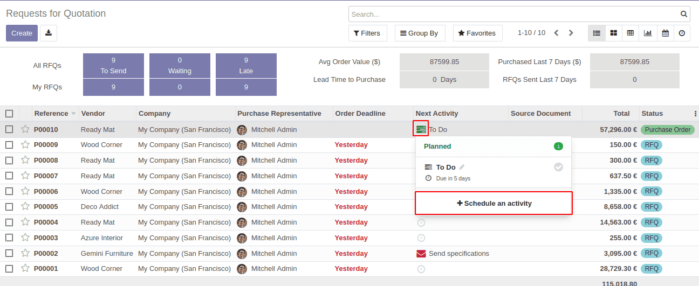Switch to pivot table view
This screenshot has width=699, height=286.
[x=631, y=33]
